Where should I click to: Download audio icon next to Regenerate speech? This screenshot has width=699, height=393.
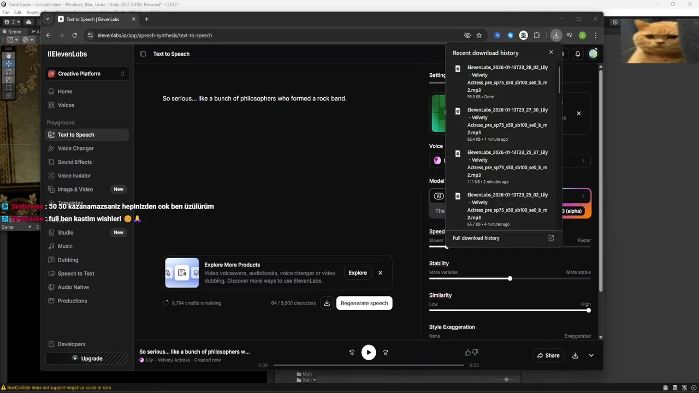click(327, 303)
